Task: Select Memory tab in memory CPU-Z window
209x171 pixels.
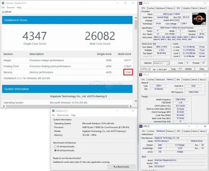Action: pos(170,79)
